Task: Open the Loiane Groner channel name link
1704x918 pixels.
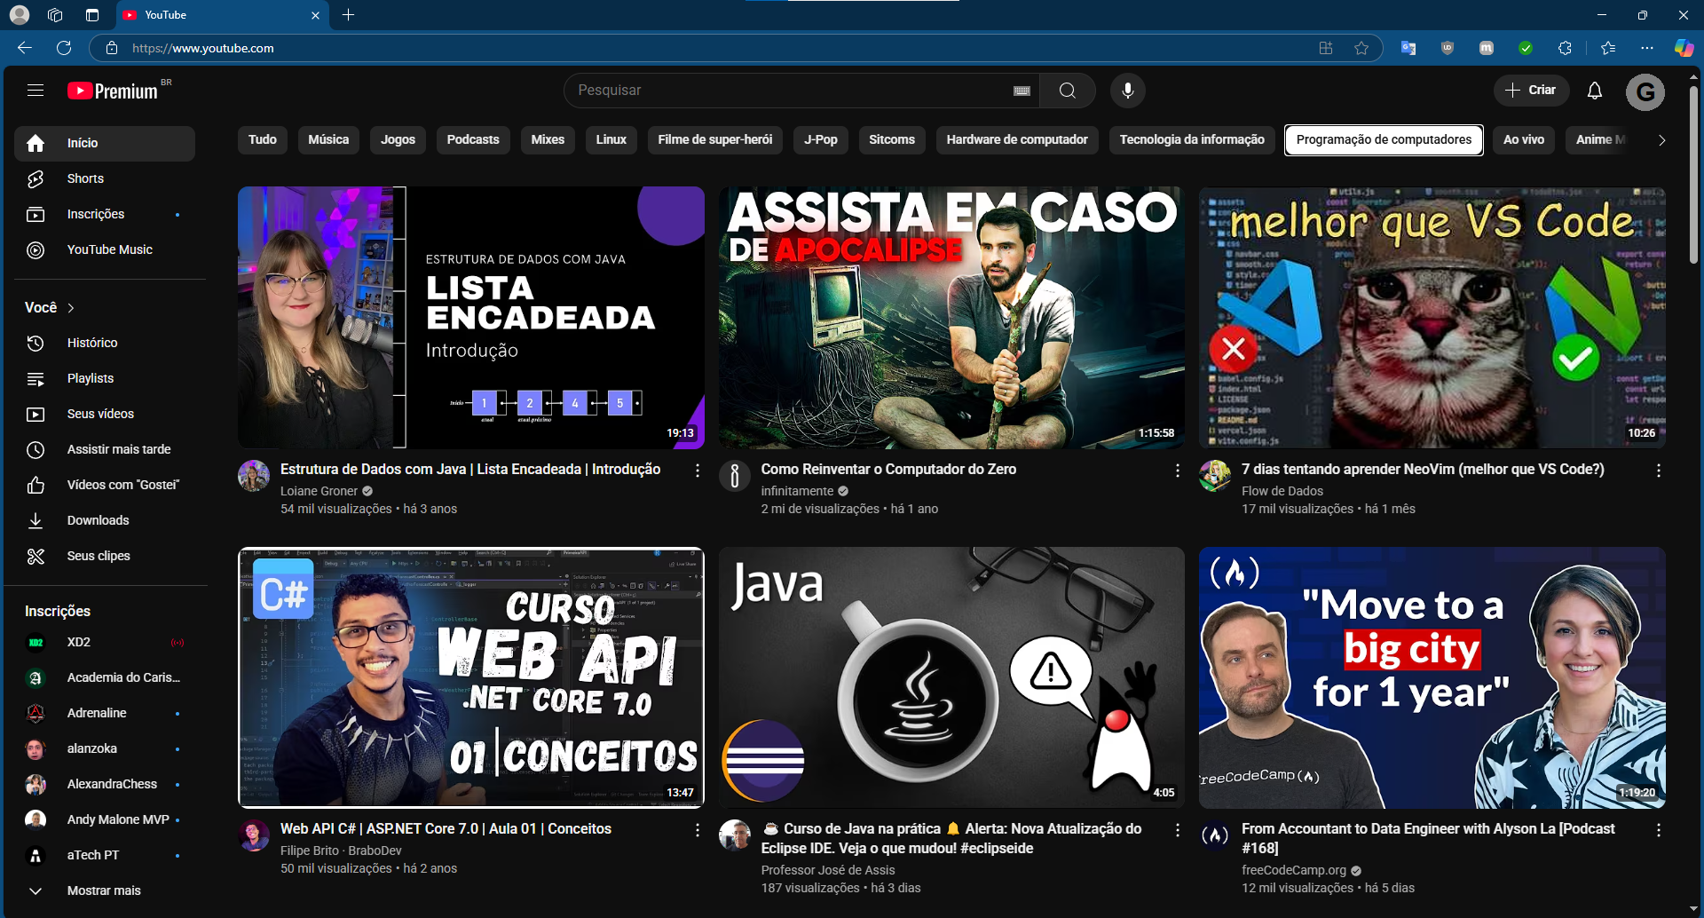Action: pos(319,491)
